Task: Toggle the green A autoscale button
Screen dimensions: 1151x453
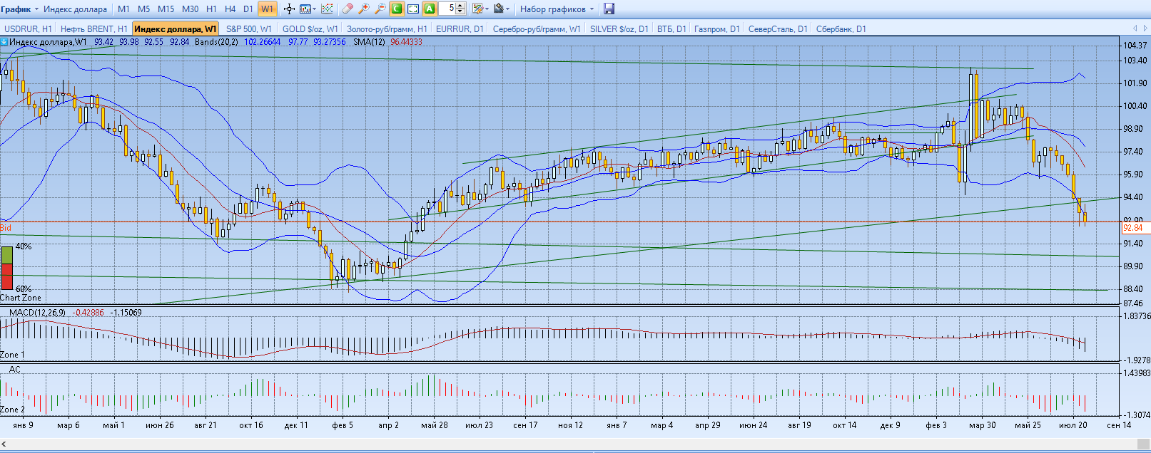Action: [429, 9]
